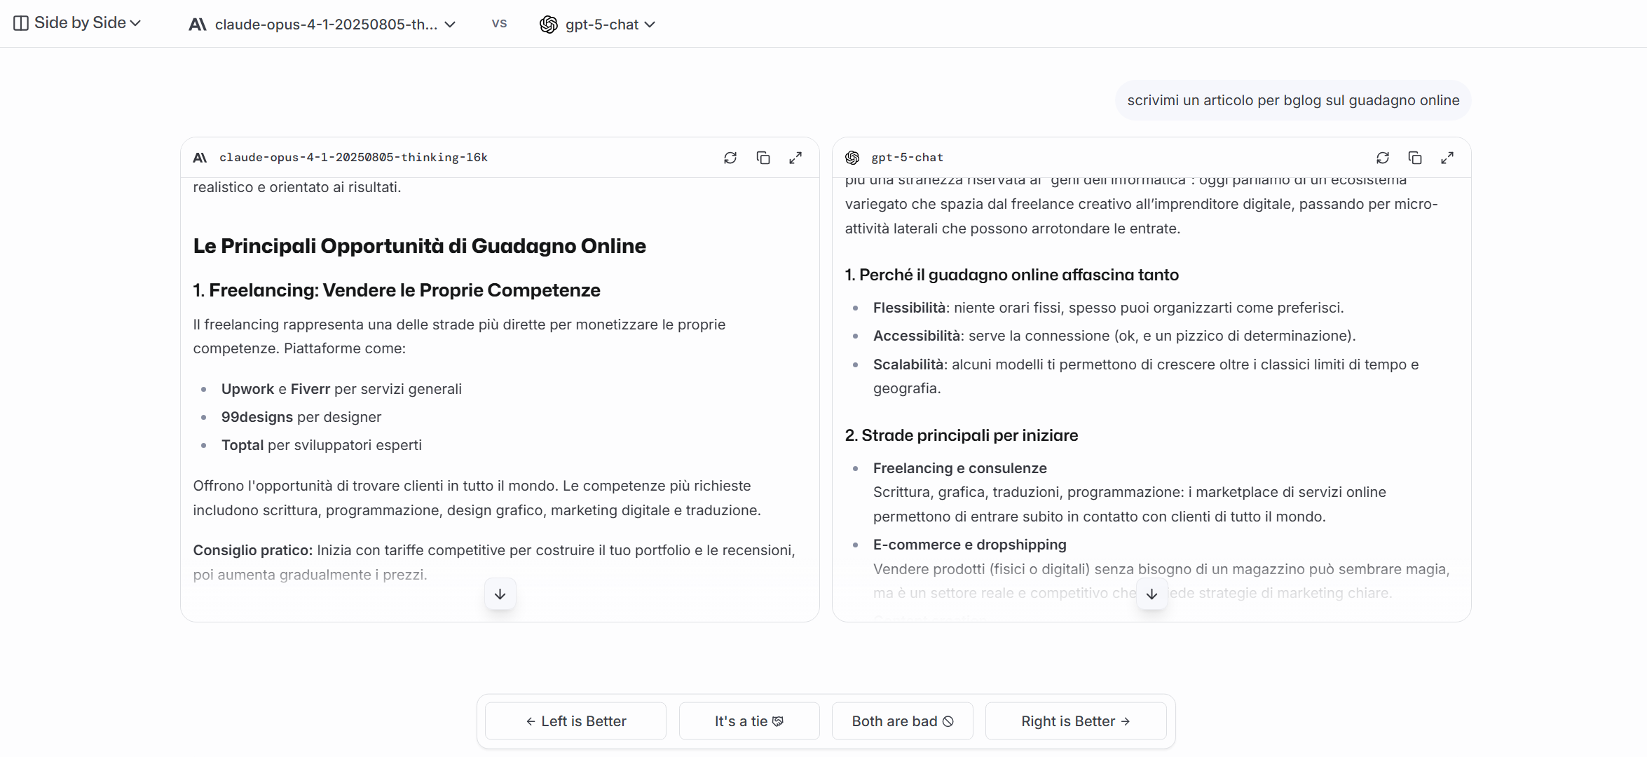Click the OpenAI icon in right panel header
Screen dimensions: 1647x757
(852, 158)
